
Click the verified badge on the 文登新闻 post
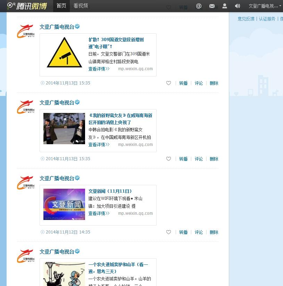tap(77, 178)
